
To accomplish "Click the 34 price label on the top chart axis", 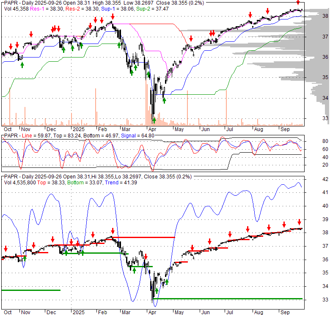I will (325, 98).
